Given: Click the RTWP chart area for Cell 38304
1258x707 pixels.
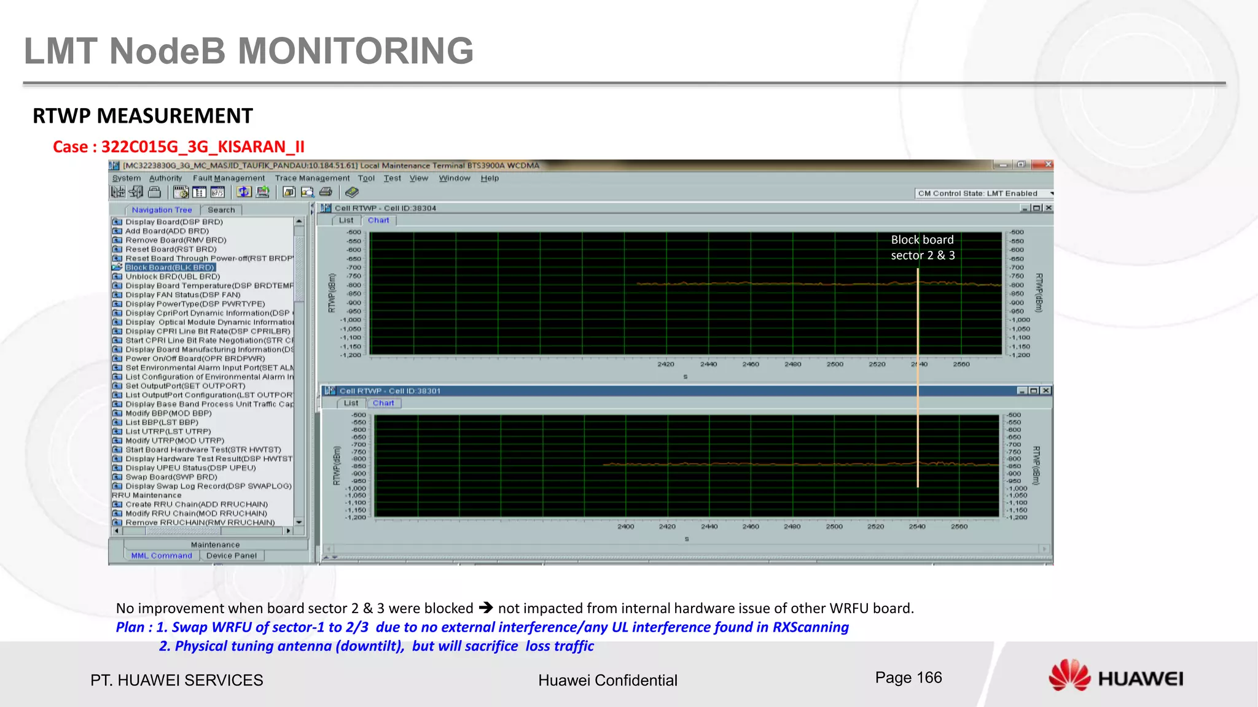Looking at the screenshot, I should pos(685,293).
